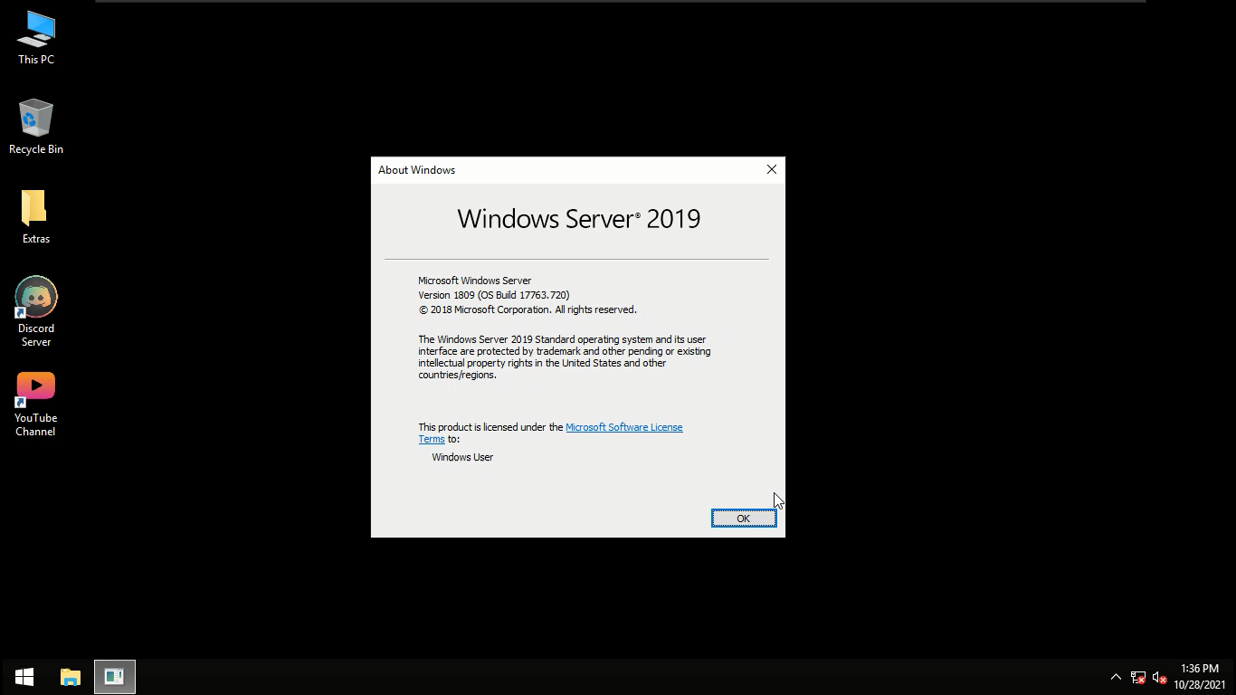Open the Discord Server shortcut
1236x695 pixels.
coord(36,311)
